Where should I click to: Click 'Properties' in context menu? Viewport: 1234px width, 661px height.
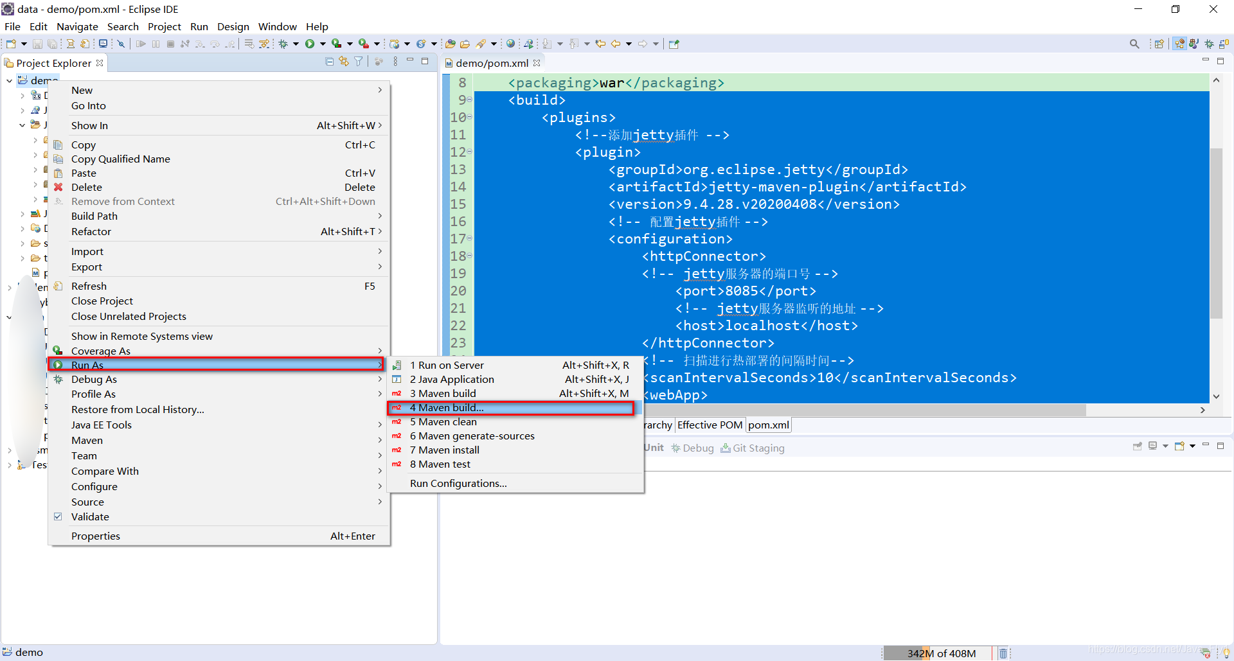[x=219, y=536]
